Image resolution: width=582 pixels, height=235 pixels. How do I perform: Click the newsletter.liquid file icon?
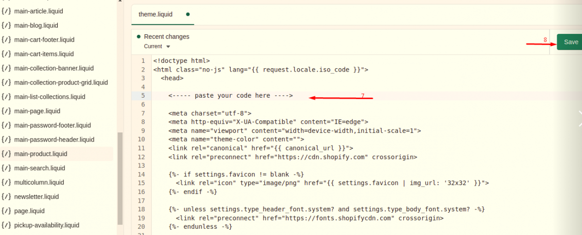6,196
